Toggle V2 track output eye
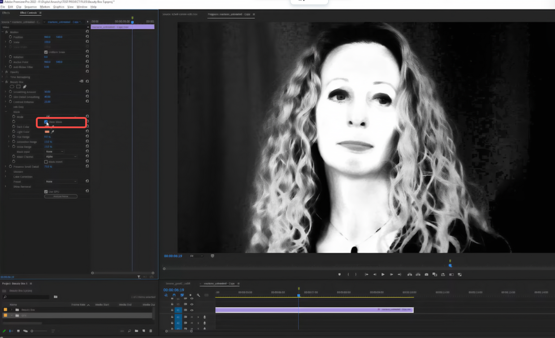 pyautogui.click(x=192, y=304)
